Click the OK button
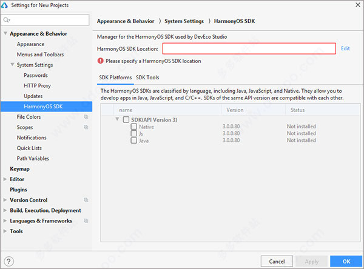364x269 pixels. pos(346,261)
